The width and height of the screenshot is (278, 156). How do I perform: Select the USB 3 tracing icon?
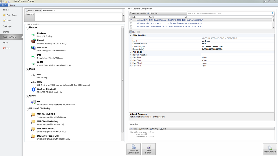pyautogui.click(x=33, y=82)
